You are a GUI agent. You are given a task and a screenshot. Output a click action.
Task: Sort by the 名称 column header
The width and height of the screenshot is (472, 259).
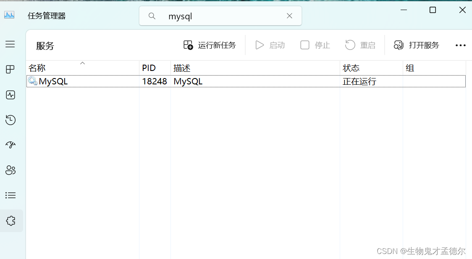click(x=83, y=68)
